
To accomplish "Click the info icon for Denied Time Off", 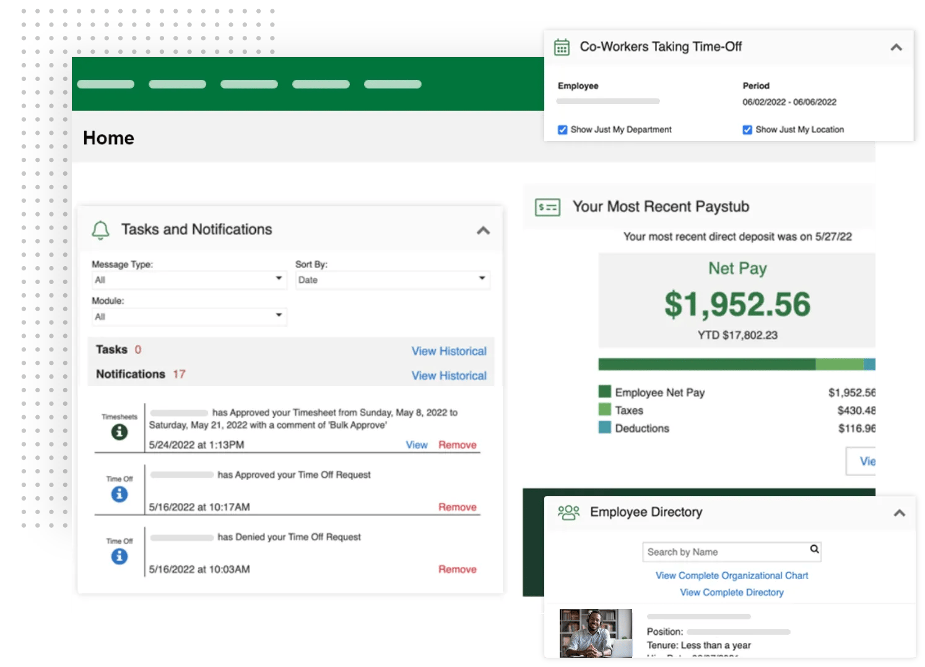I will click(119, 556).
